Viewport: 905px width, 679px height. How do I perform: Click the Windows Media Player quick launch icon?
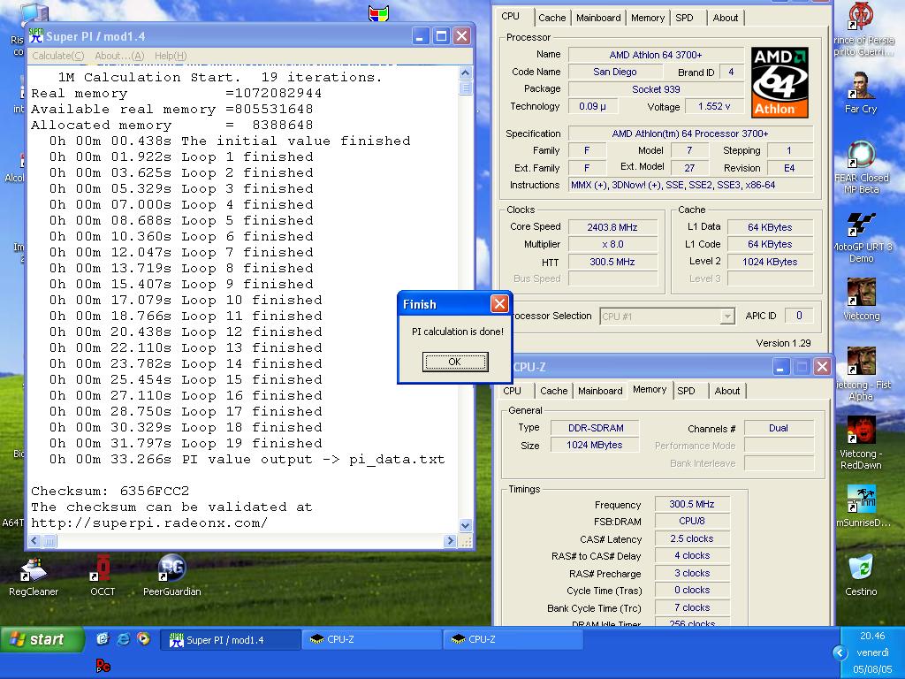143,638
